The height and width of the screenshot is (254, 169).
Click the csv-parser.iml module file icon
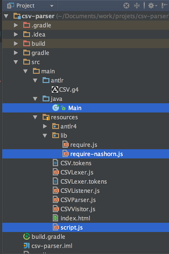26,246
